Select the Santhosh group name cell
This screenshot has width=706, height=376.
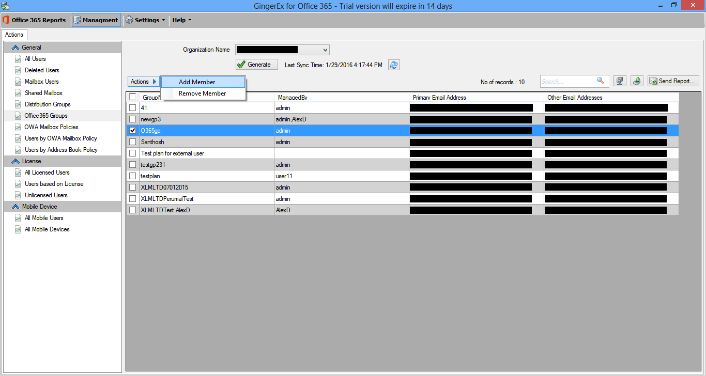pyautogui.click(x=206, y=142)
